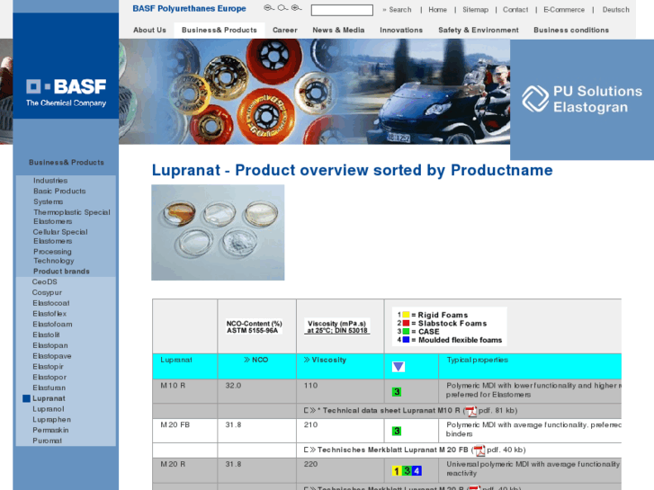
Task: Open Technisches Merkblatt Lupranat M 20 FB
Action: [393, 450]
